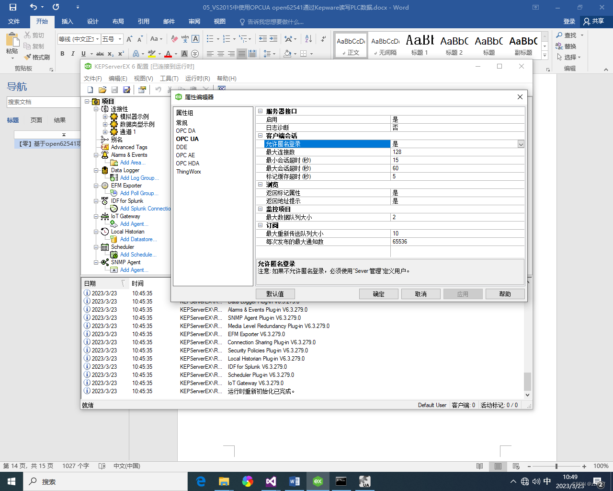The image size is (613, 491).
Task: Click the Save icon in Word title bar
Action: coord(13,7)
